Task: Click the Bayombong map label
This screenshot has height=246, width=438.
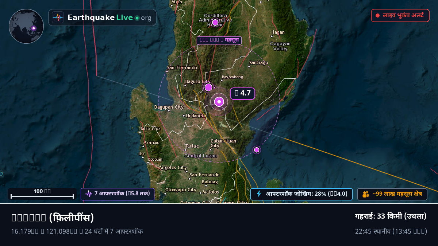Action: pyautogui.click(x=233, y=77)
